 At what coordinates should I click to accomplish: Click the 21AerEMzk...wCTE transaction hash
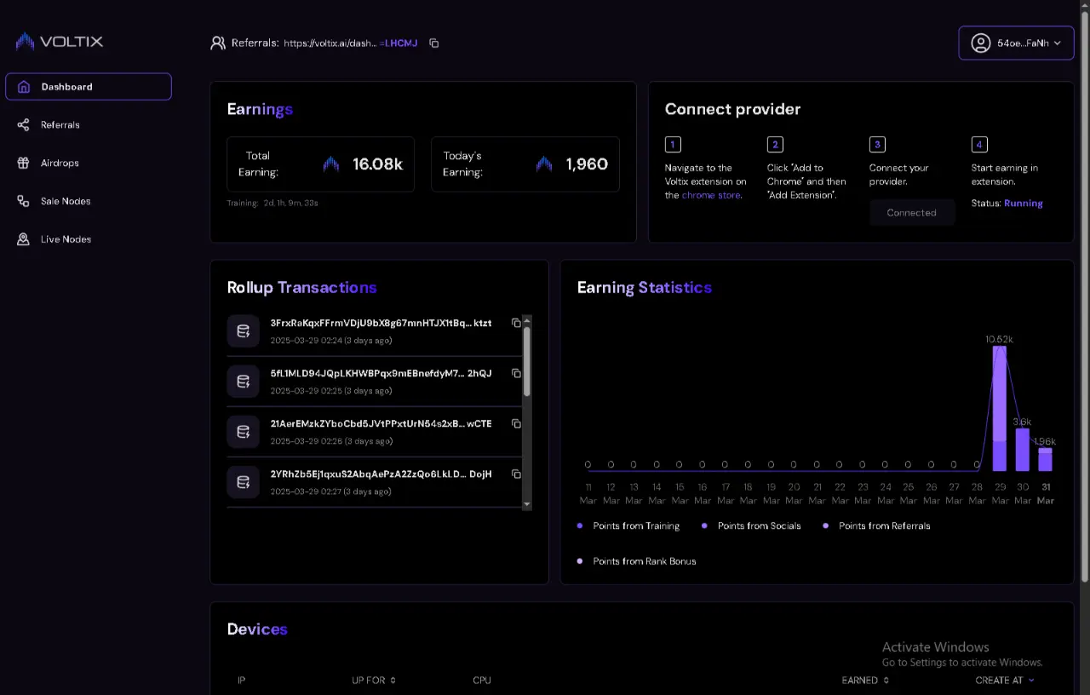pos(381,423)
